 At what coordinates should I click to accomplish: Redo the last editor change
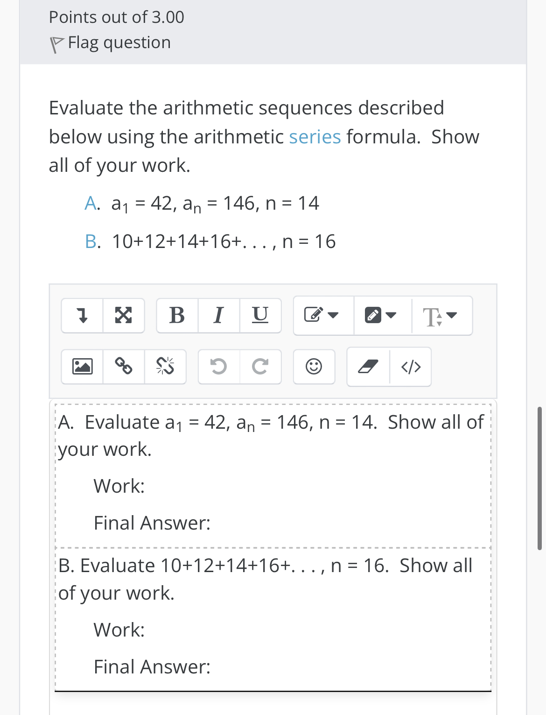pos(260,367)
